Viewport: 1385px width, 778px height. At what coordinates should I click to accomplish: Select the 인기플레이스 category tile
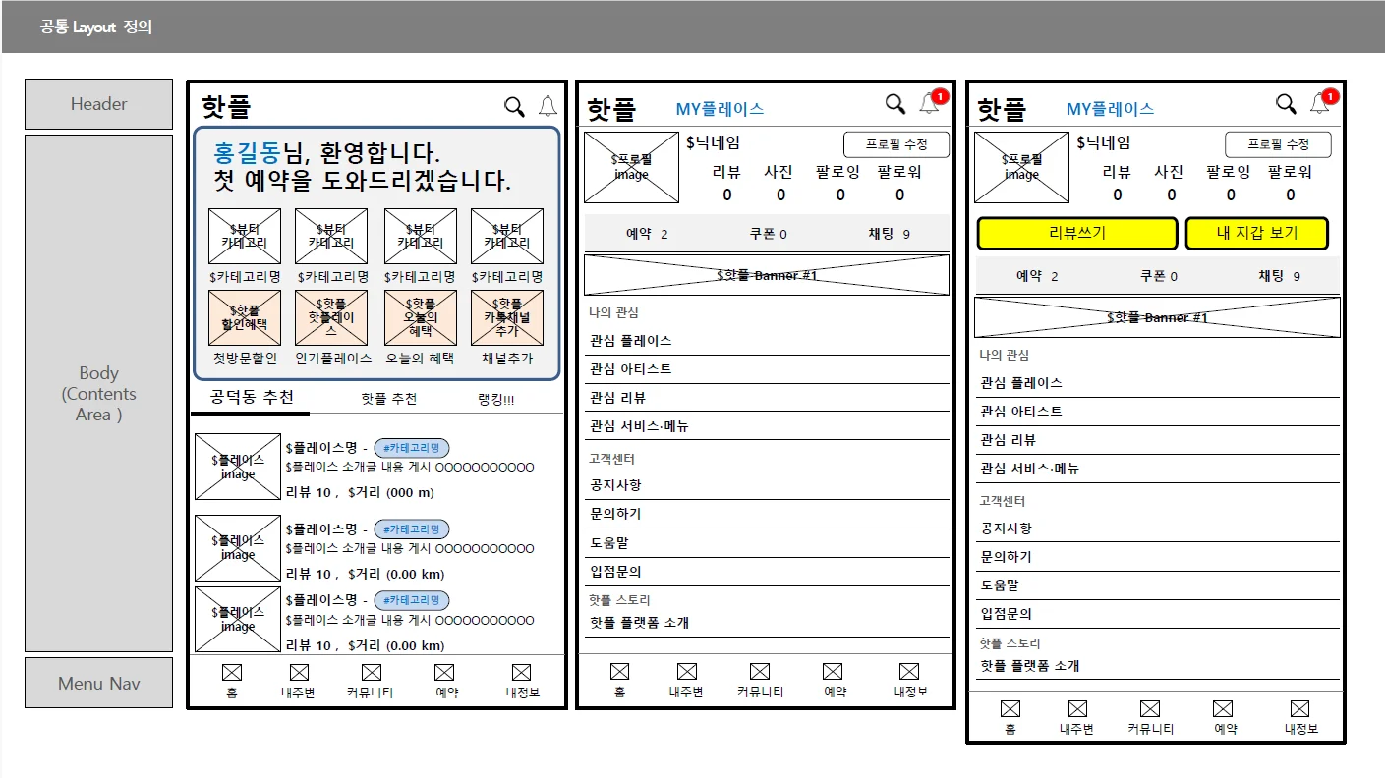point(331,317)
